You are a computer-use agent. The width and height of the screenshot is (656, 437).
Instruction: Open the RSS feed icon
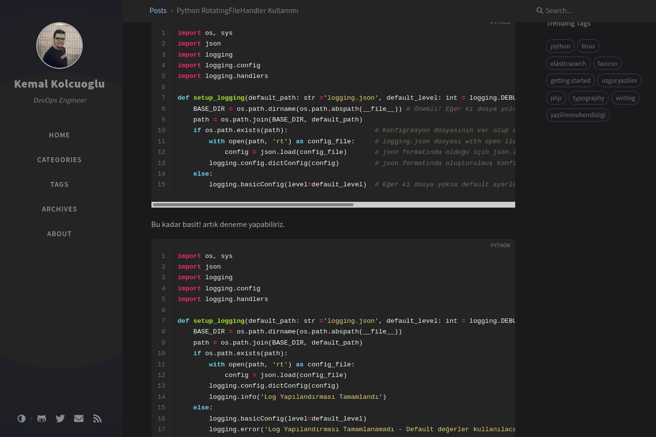click(x=97, y=419)
